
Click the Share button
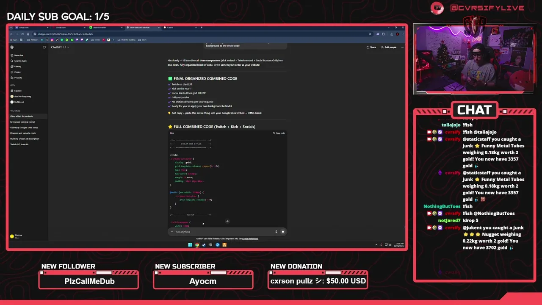[x=371, y=47]
